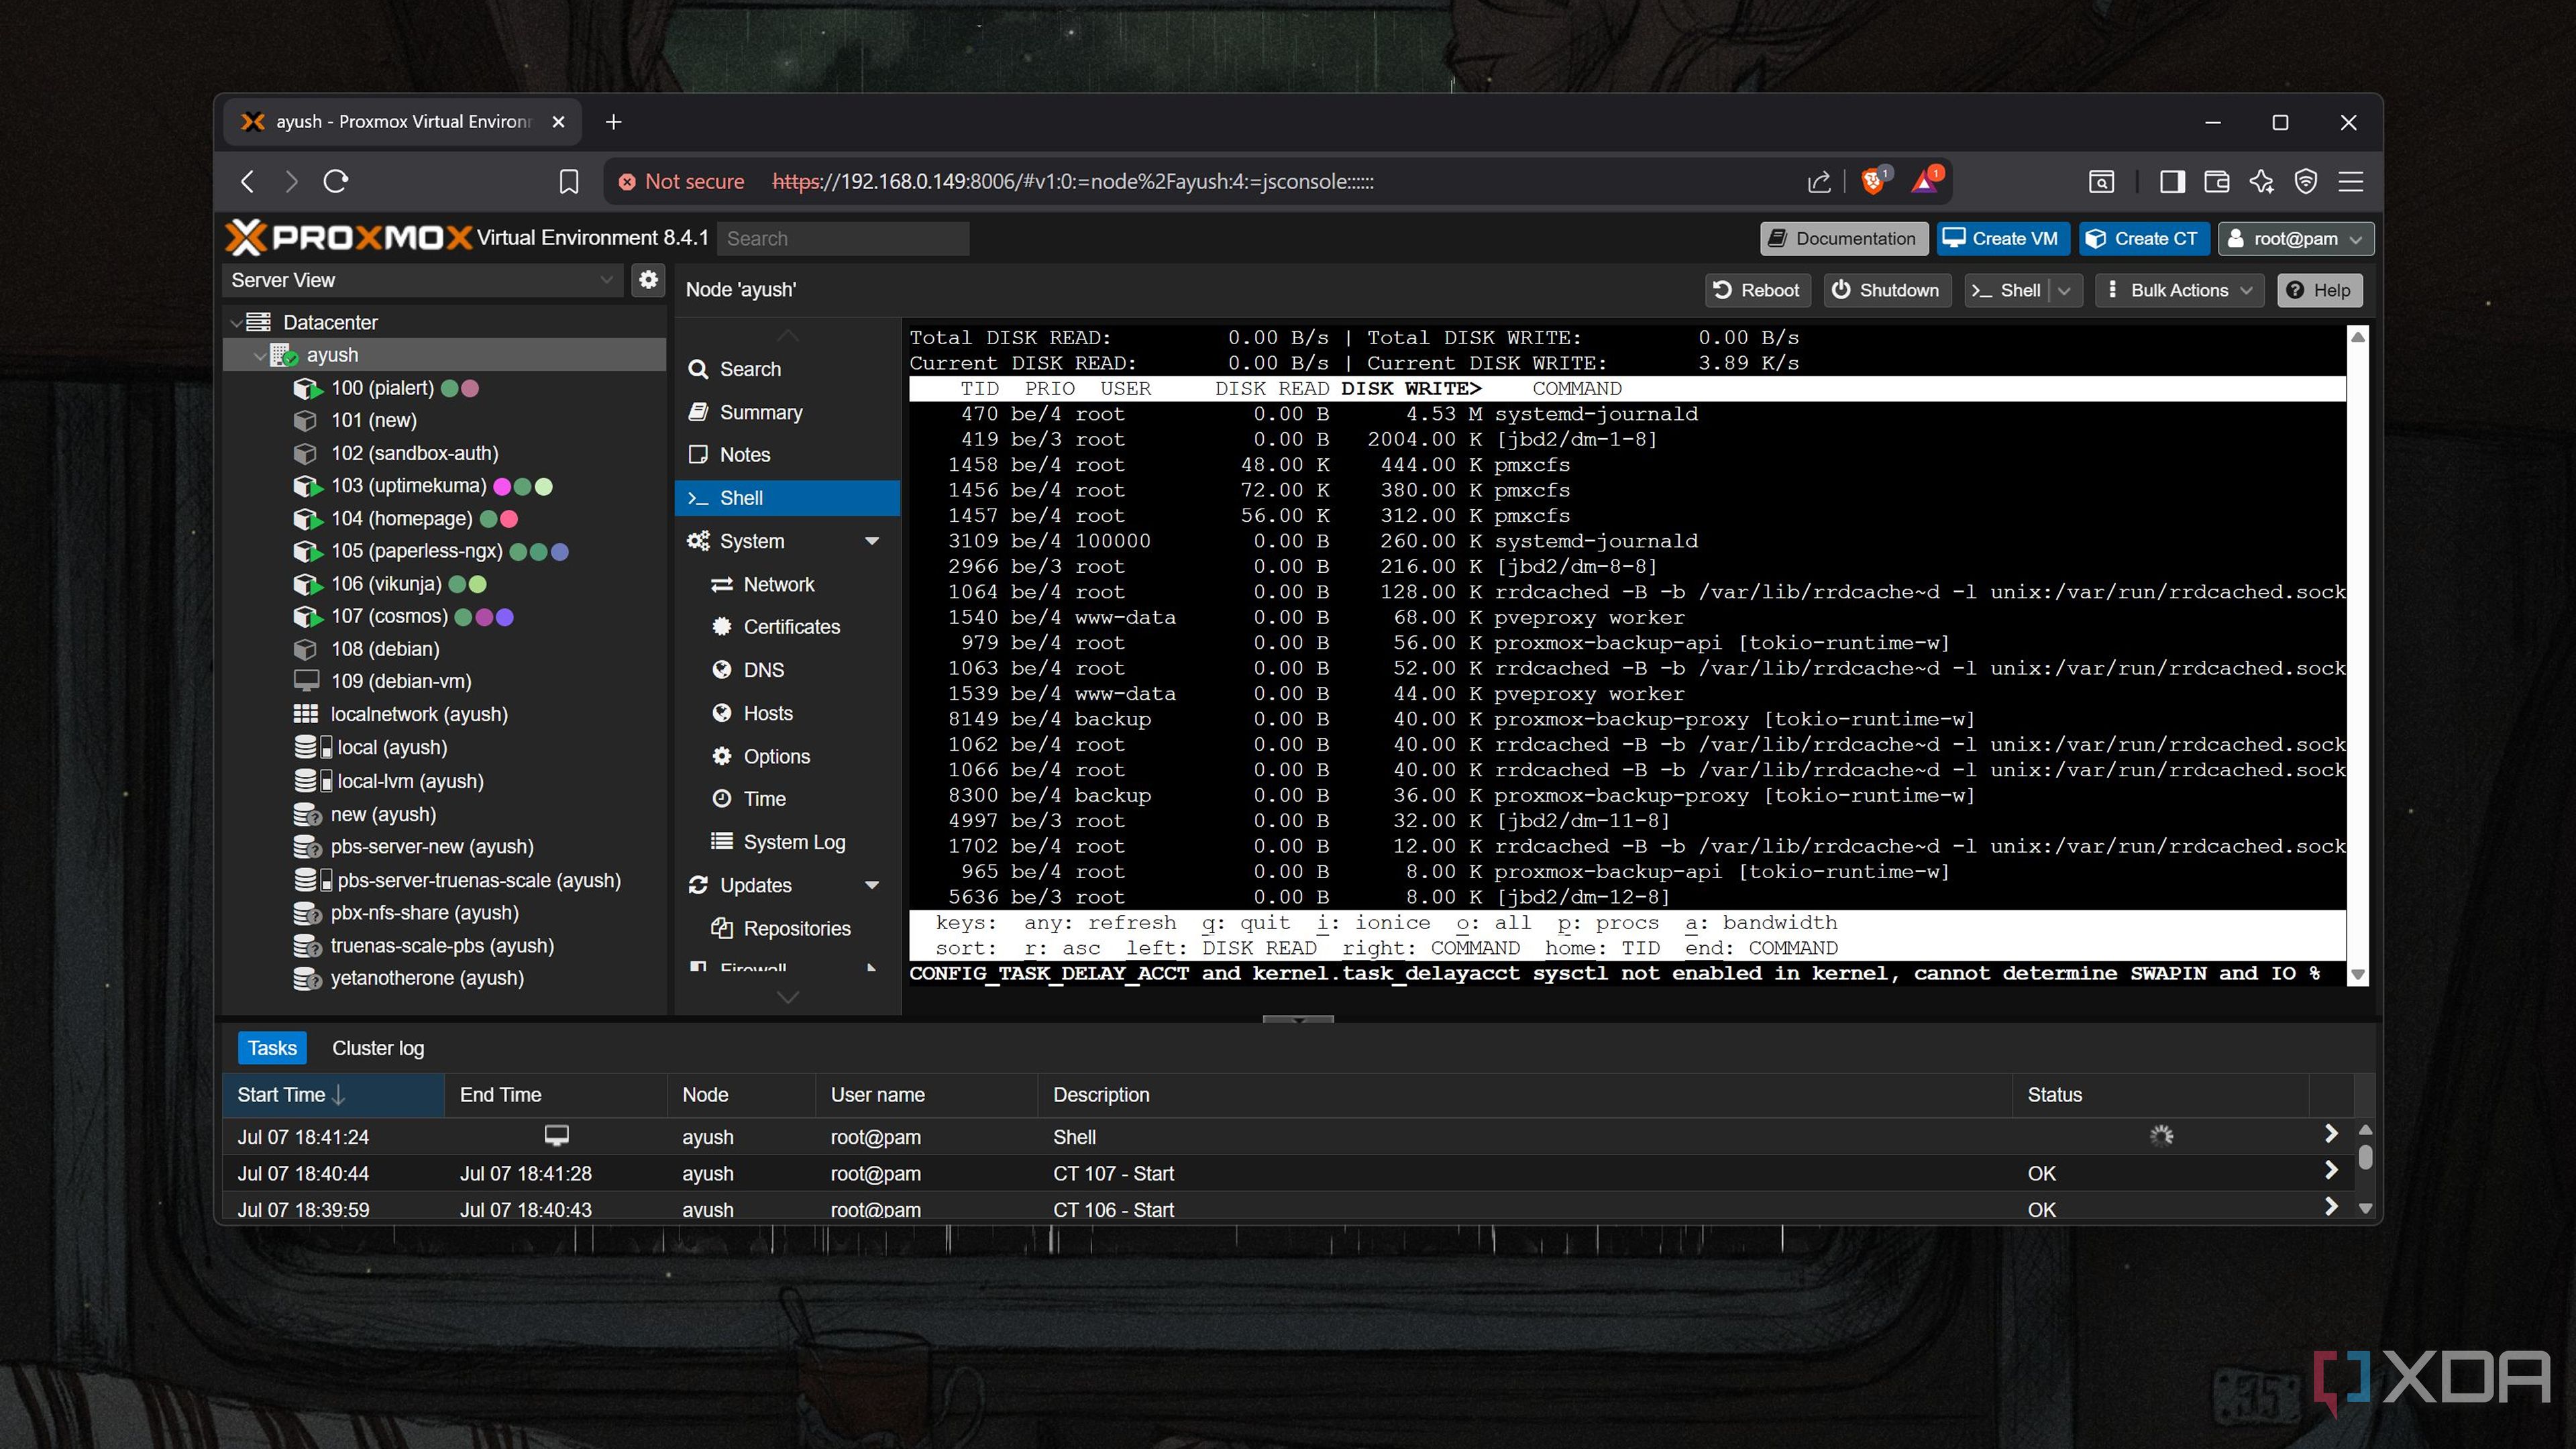Expand the Bulk Actions dropdown
The height and width of the screenshot is (1449, 2576).
2179,290
